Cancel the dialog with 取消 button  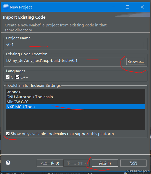click(x=133, y=163)
